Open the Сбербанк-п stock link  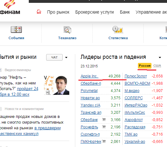pos(91,83)
